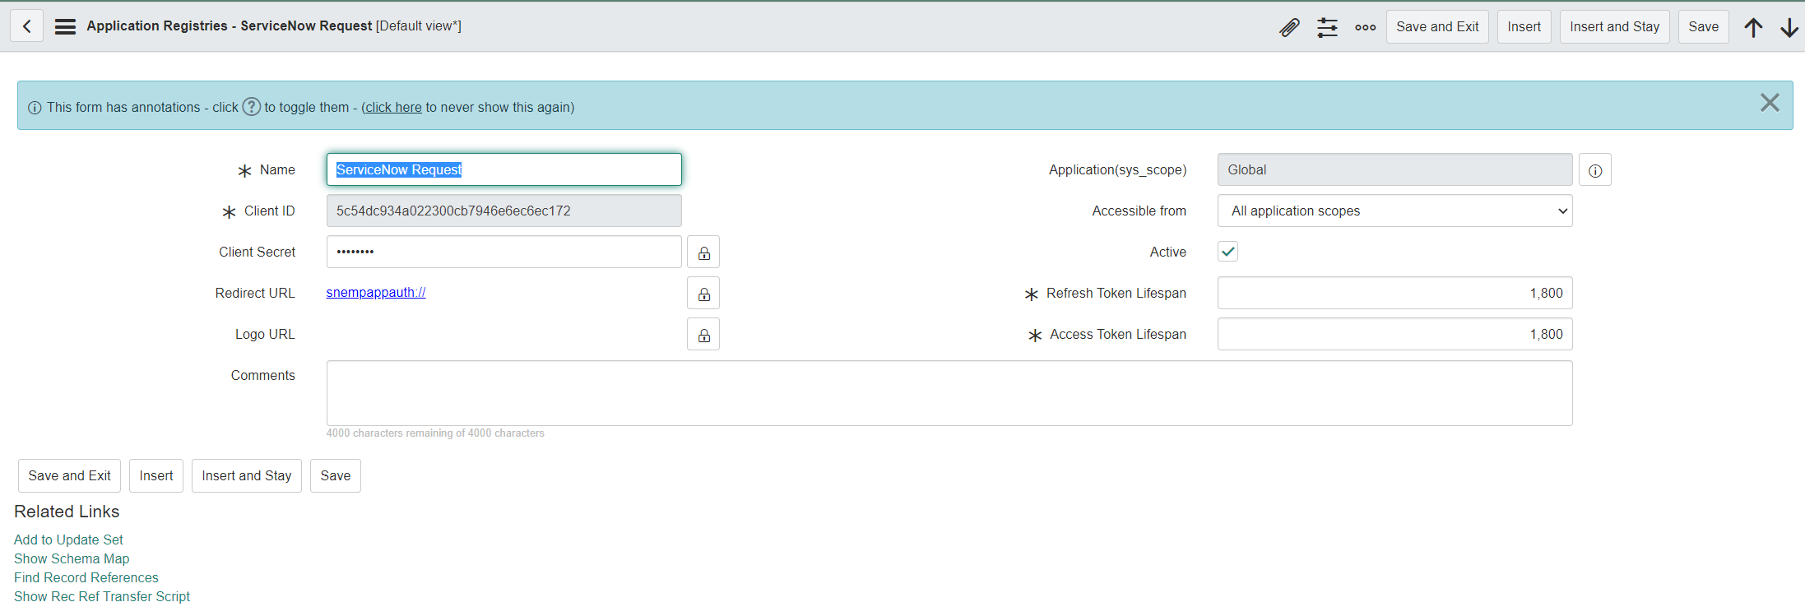Open Add to Update Set link
The width and height of the screenshot is (1805, 616).
click(68, 540)
